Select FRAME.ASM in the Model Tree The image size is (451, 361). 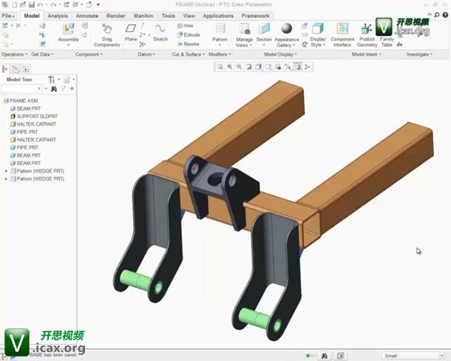[21, 101]
